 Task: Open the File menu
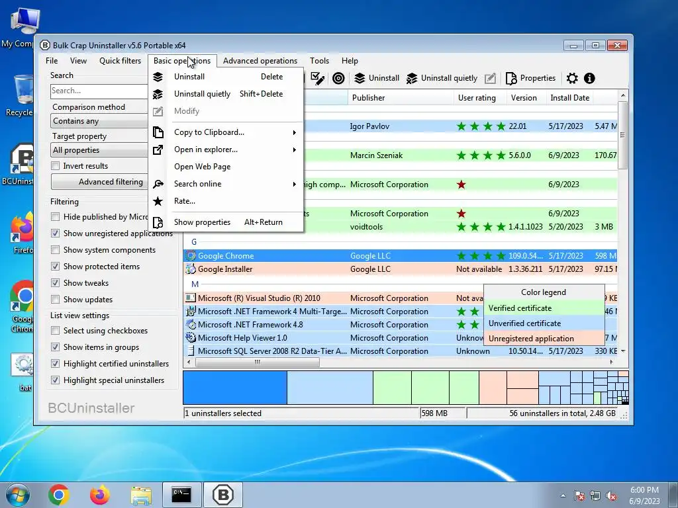click(52, 61)
